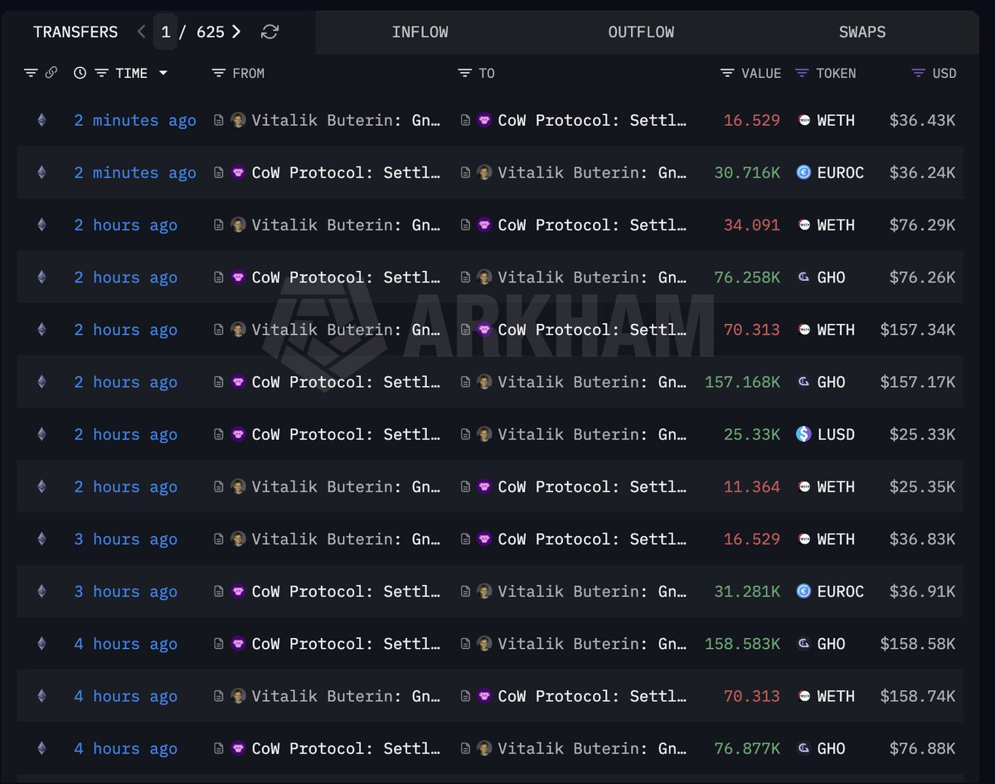Click WETH token icon in $157.34K row
This screenshot has width=995, height=784.
pos(803,330)
